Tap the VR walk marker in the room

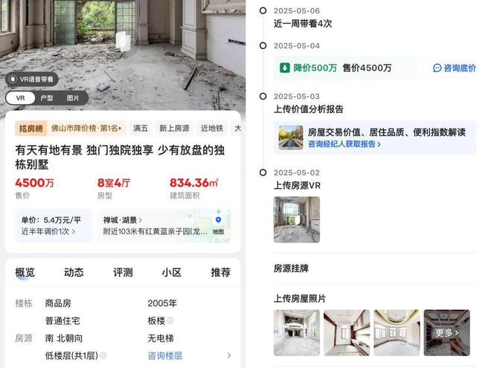[x=123, y=41]
